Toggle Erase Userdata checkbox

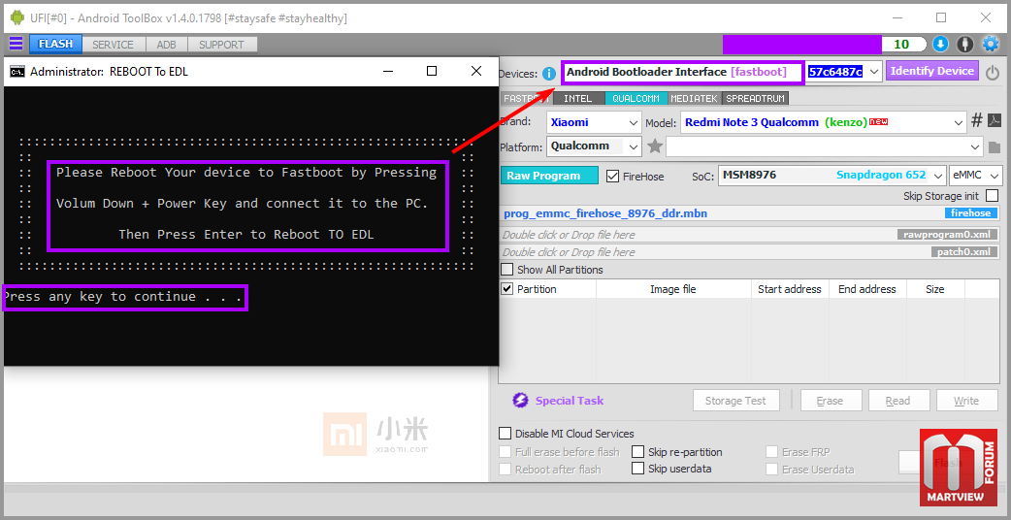tap(771, 470)
